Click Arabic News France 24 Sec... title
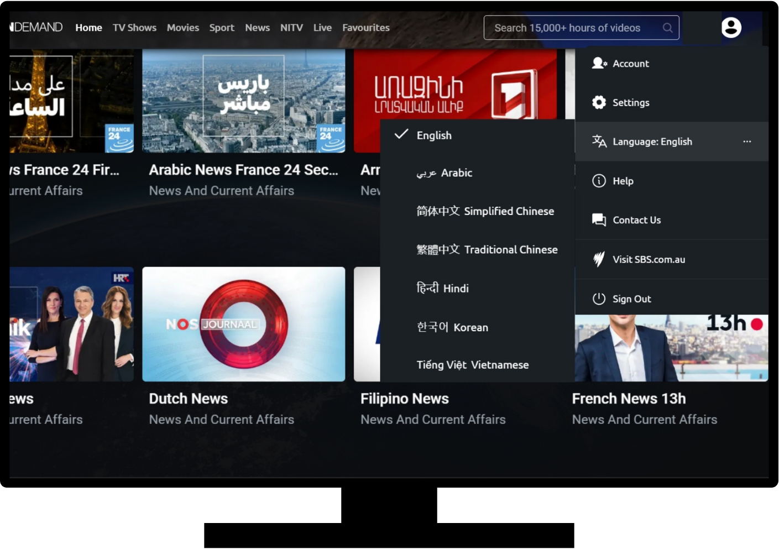The image size is (779, 549). coord(243,170)
